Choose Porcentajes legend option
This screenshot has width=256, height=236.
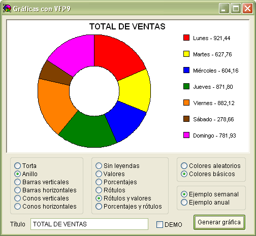coord(116,182)
